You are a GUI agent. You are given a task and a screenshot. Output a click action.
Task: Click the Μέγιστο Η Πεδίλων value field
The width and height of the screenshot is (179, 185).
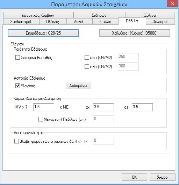click(x=103, y=119)
